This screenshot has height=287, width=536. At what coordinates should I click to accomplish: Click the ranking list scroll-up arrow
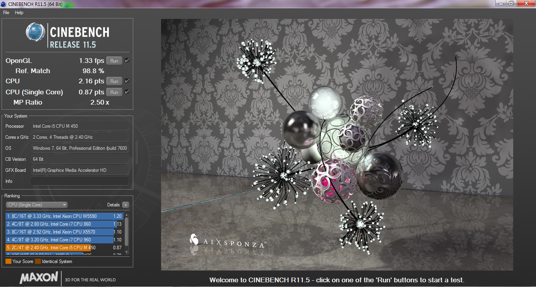(x=127, y=215)
